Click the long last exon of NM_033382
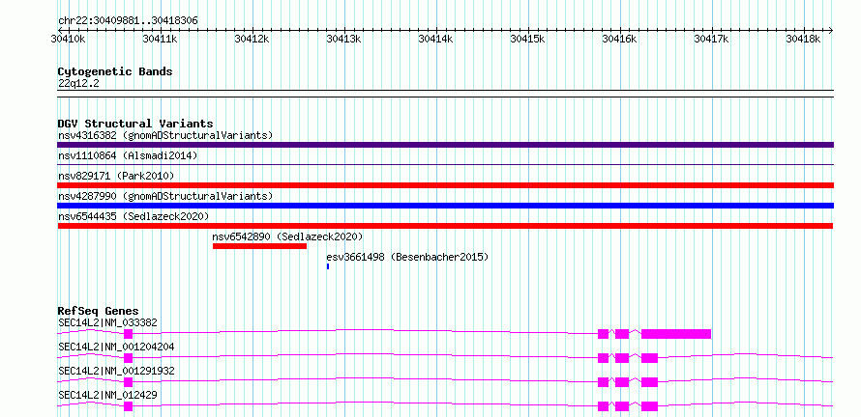861x417 pixels. point(676,334)
